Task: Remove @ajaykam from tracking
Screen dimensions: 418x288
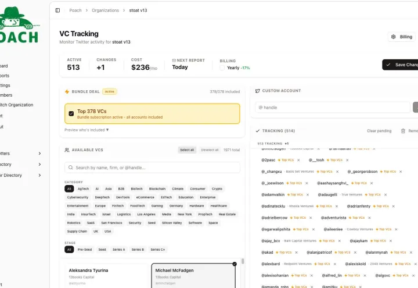Action: pyautogui.click(x=391, y=241)
